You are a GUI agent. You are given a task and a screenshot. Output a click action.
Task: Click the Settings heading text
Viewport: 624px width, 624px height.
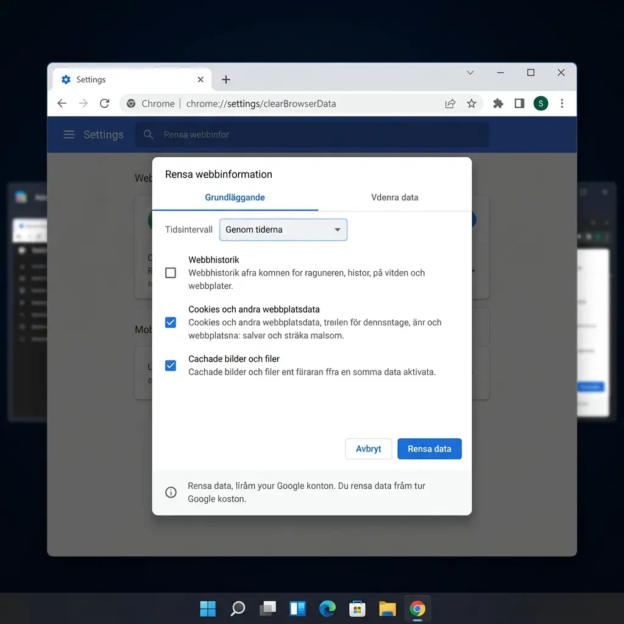point(104,135)
